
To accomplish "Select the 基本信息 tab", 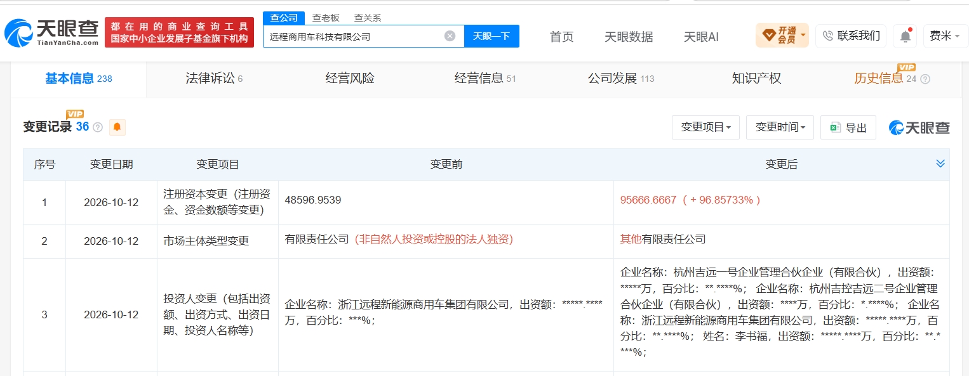I will click(78, 79).
